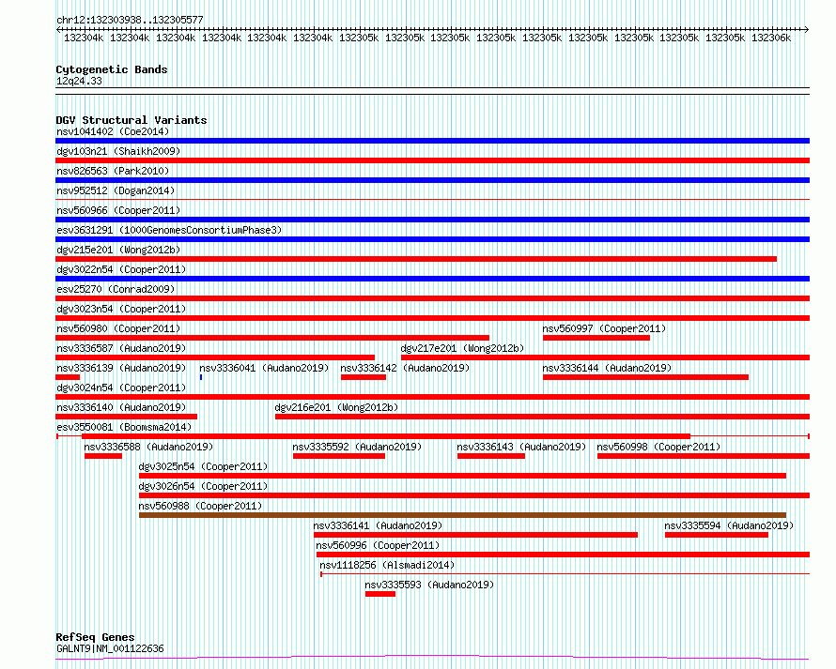Click the thin red line under nsv952512

pos(432,200)
